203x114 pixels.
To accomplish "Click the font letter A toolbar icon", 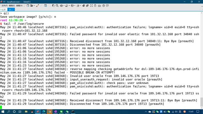I will click(x=78, y=6).
